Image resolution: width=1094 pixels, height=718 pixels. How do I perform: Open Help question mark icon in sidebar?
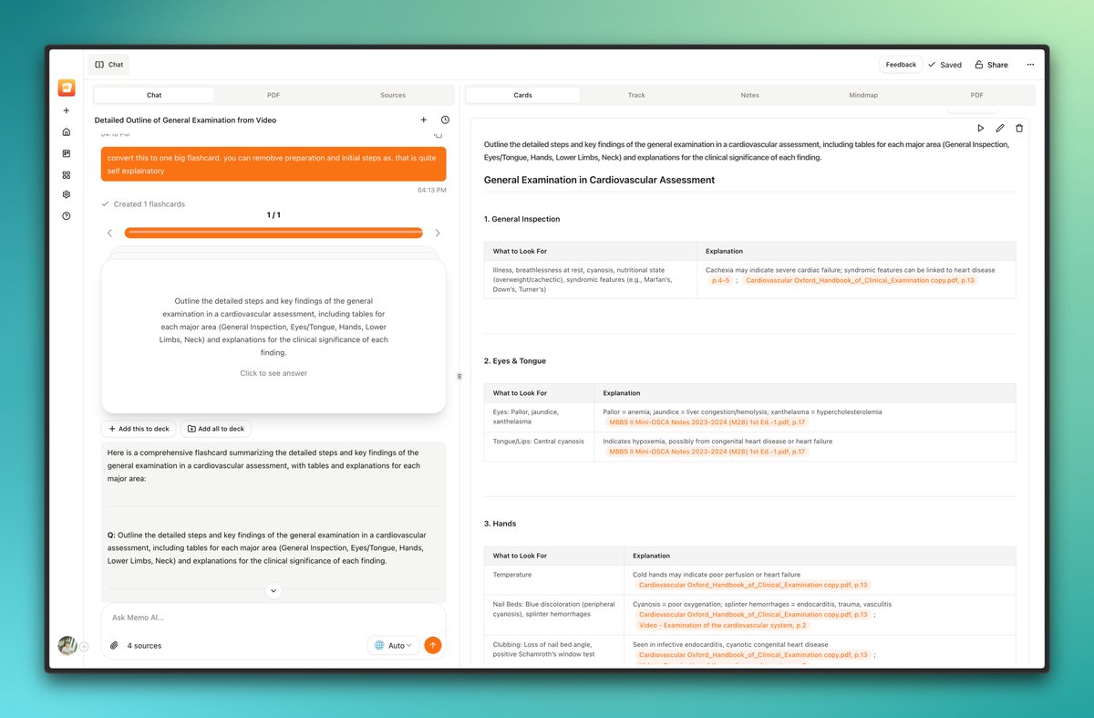tap(66, 216)
